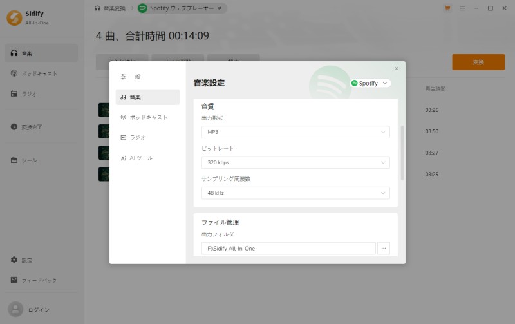Switch source via Spotify ウェブプレーヤー selector
The height and width of the screenshot is (324, 515).
(182, 8)
